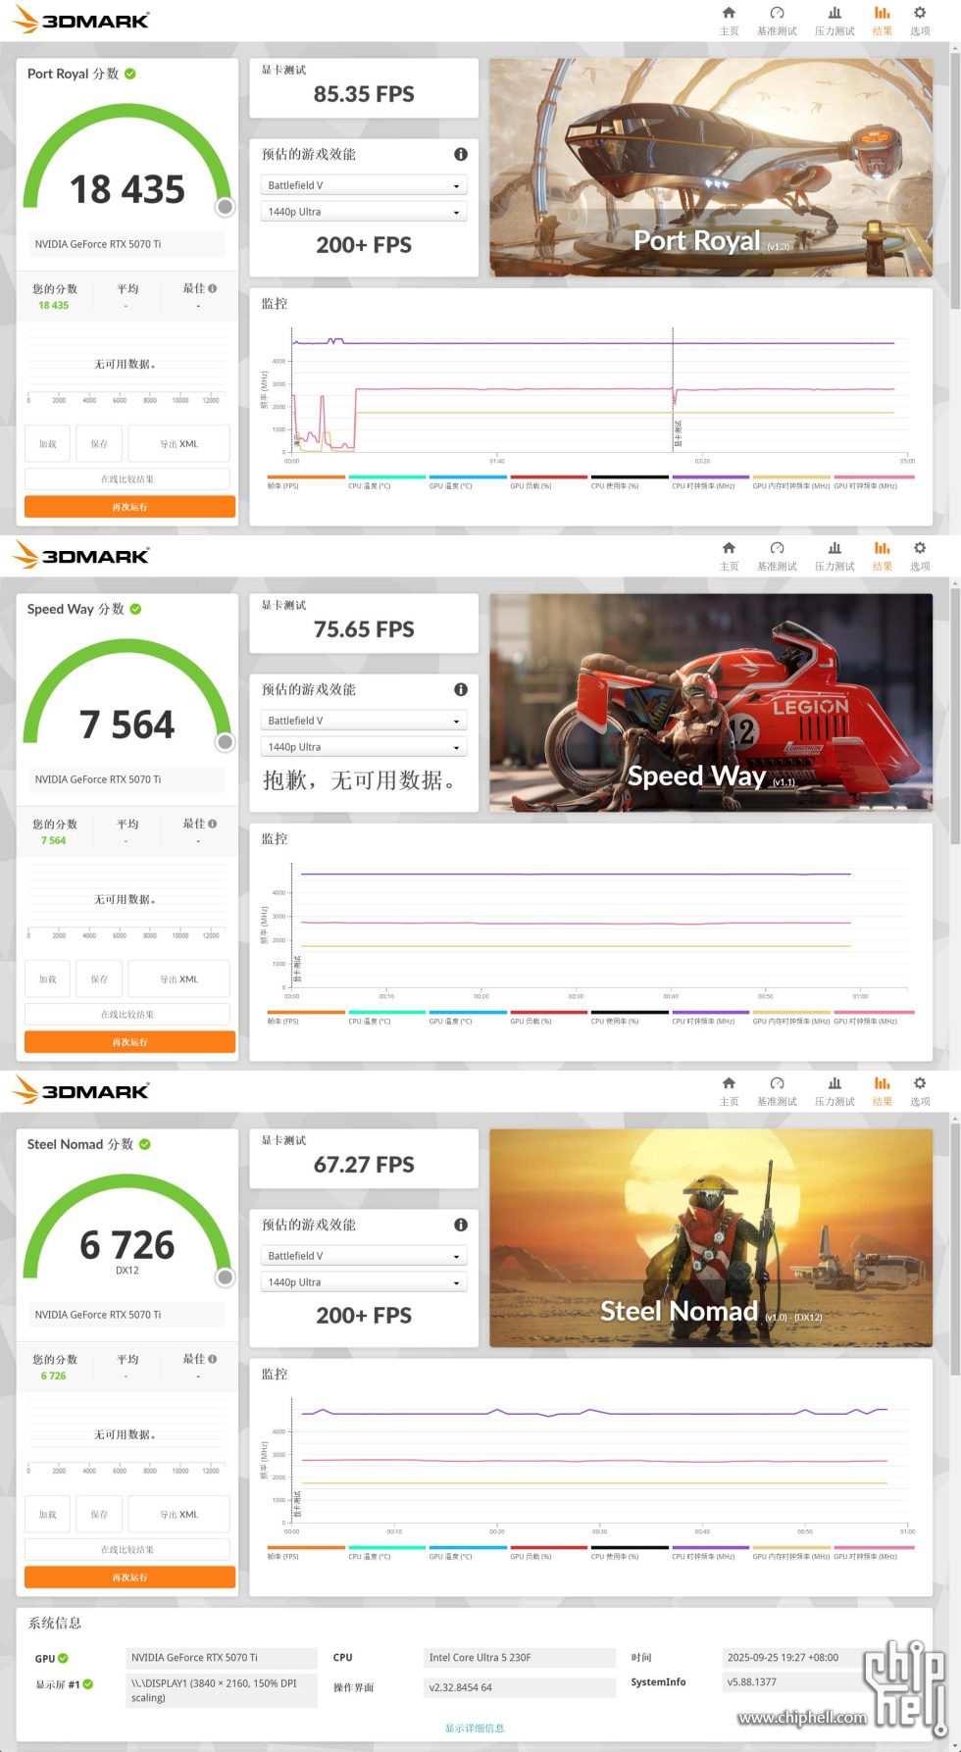Switch to 结果 tab in Steel Nomad window

pos(883,1091)
